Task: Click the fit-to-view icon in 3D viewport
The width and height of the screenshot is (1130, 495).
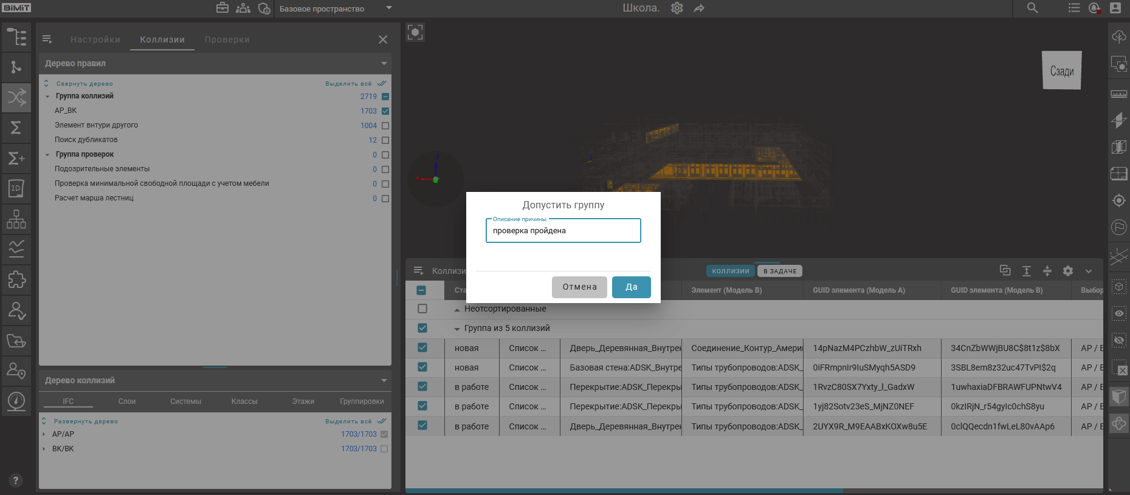Action: pos(415,32)
